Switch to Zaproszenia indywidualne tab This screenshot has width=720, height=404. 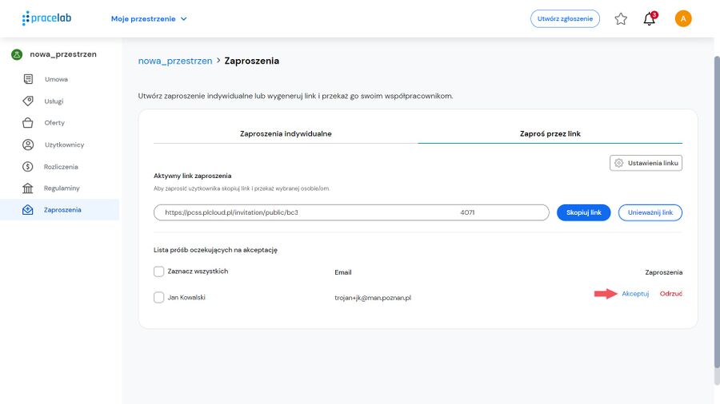(286, 134)
